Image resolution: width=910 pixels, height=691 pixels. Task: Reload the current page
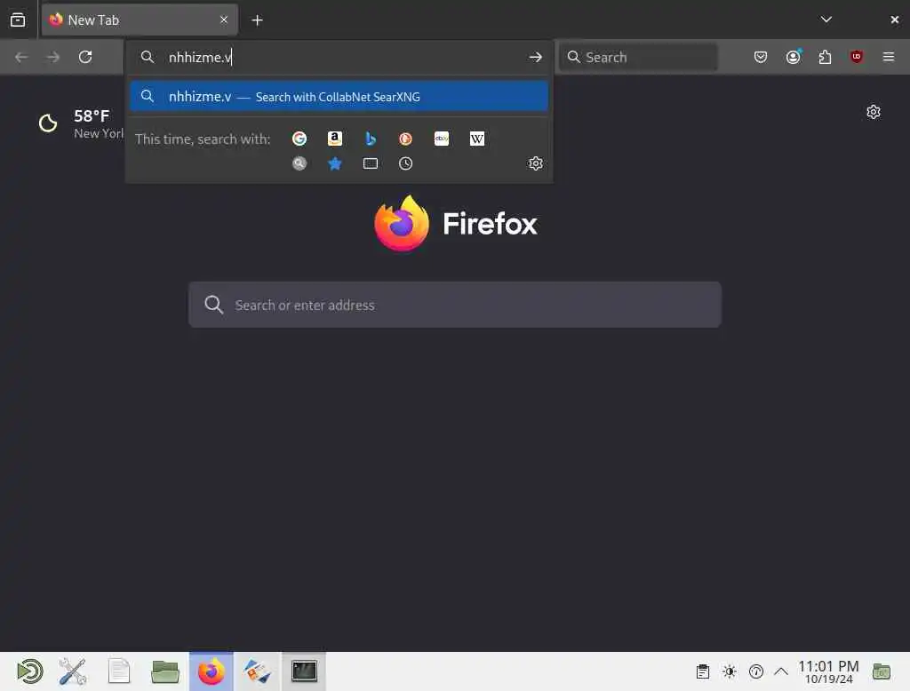click(85, 57)
